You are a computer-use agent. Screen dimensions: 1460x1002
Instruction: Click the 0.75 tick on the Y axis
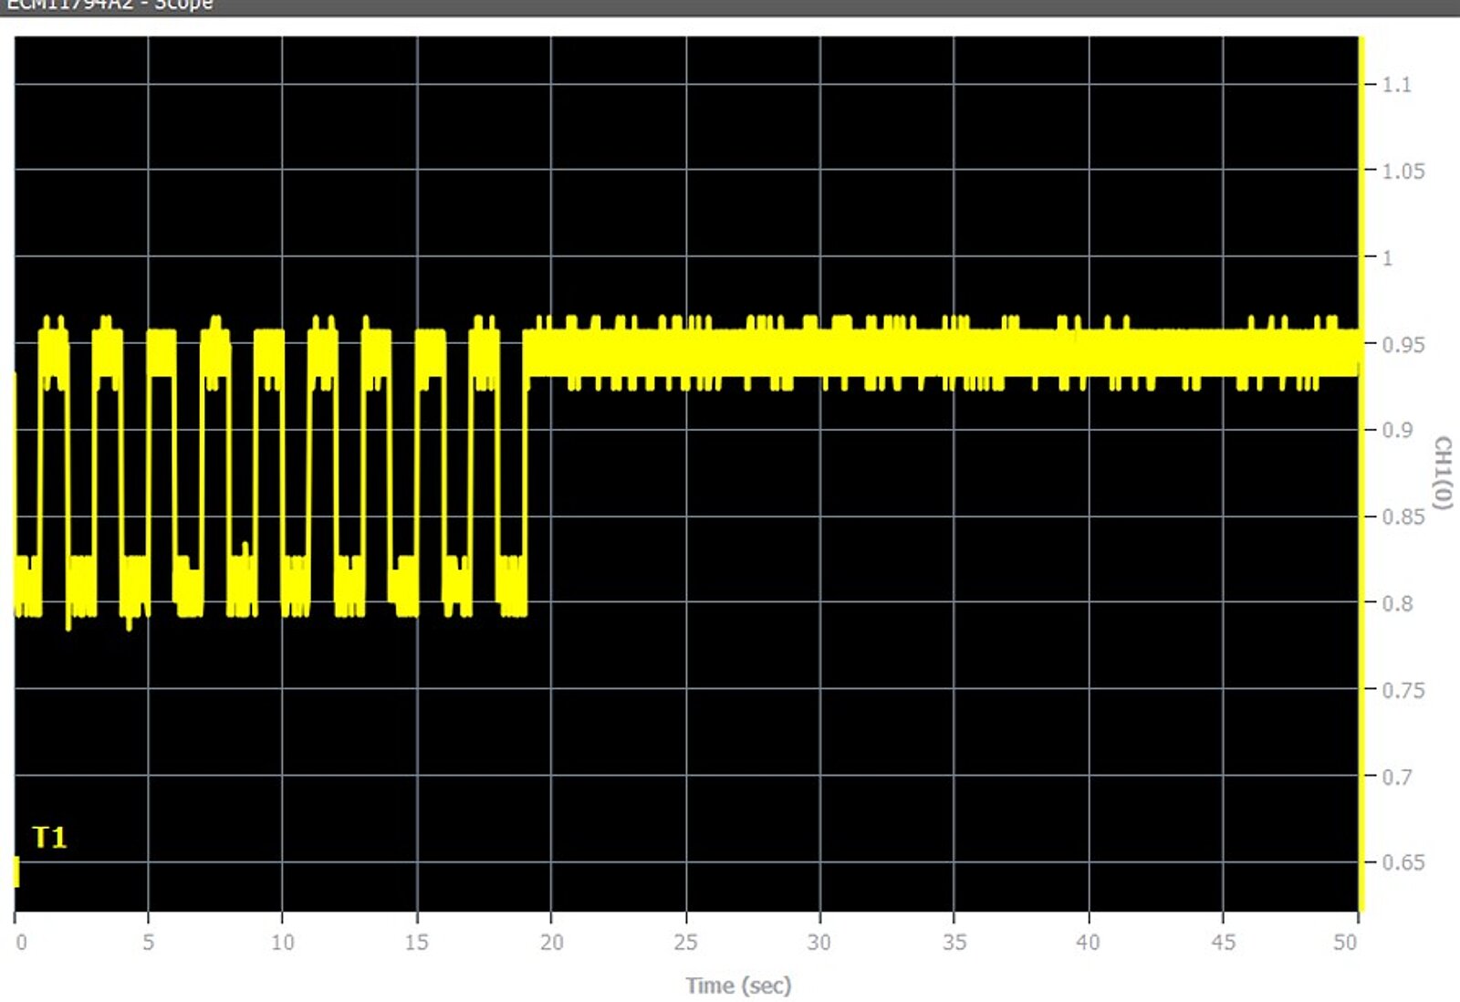pyautogui.click(x=1403, y=690)
